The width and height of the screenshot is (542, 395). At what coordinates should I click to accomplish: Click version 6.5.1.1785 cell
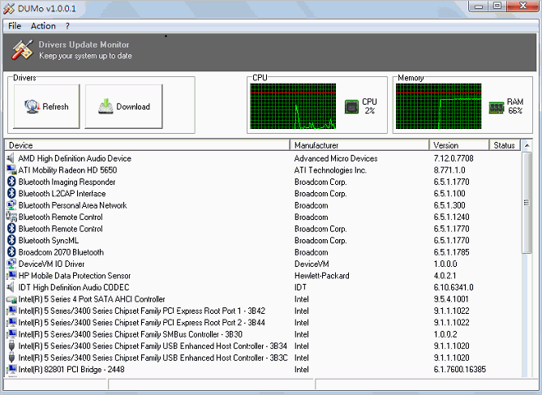(x=451, y=252)
